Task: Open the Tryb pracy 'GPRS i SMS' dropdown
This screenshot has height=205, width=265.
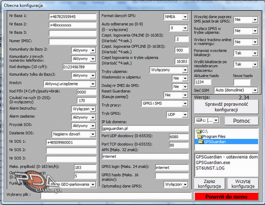Action: 164,103
